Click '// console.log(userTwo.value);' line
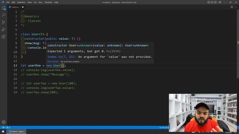 tap(48, 88)
